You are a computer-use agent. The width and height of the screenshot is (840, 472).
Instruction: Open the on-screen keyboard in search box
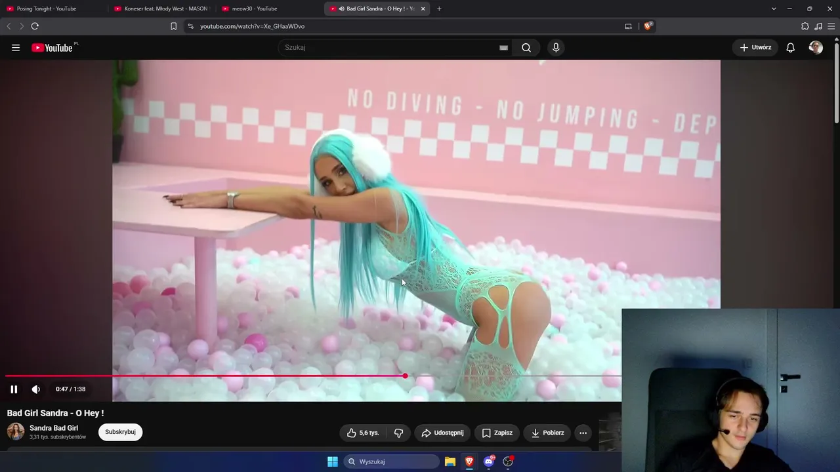pos(503,48)
